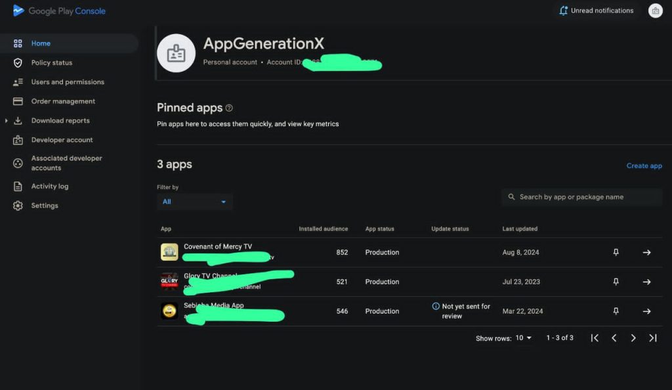Open Glory TV Channel details arrow
The image size is (672, 390).
[x=646, y=282]
